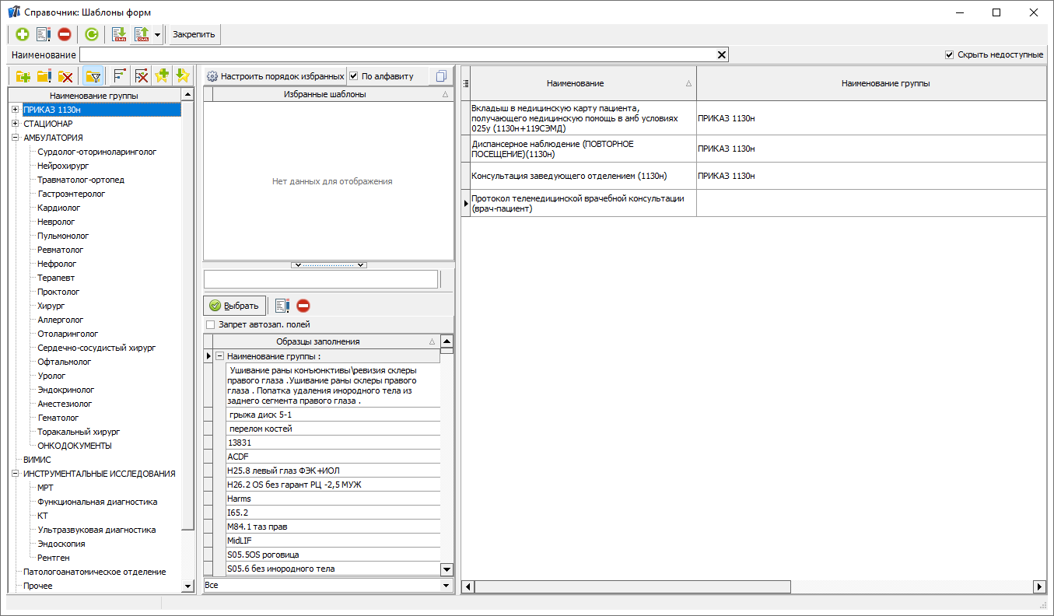Enable the Запрет автозап. полей checkbox
This screenshot has width=1054, height=616.
[x=210, y=324]
